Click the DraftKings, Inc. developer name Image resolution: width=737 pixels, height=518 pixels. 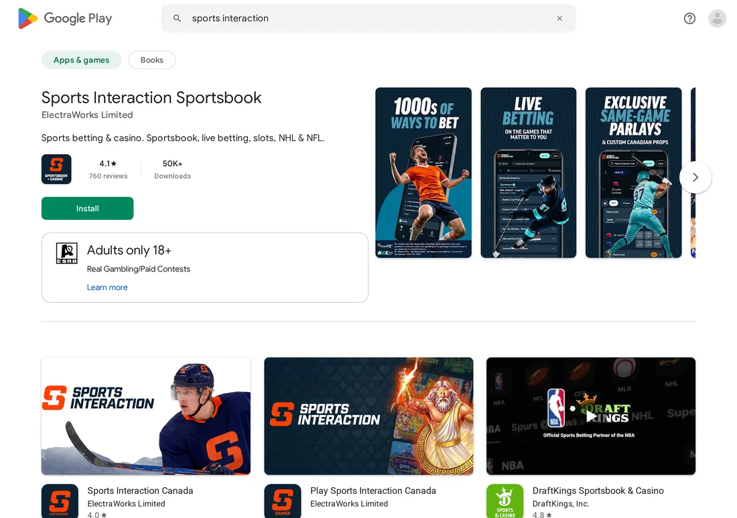[561, 503]
